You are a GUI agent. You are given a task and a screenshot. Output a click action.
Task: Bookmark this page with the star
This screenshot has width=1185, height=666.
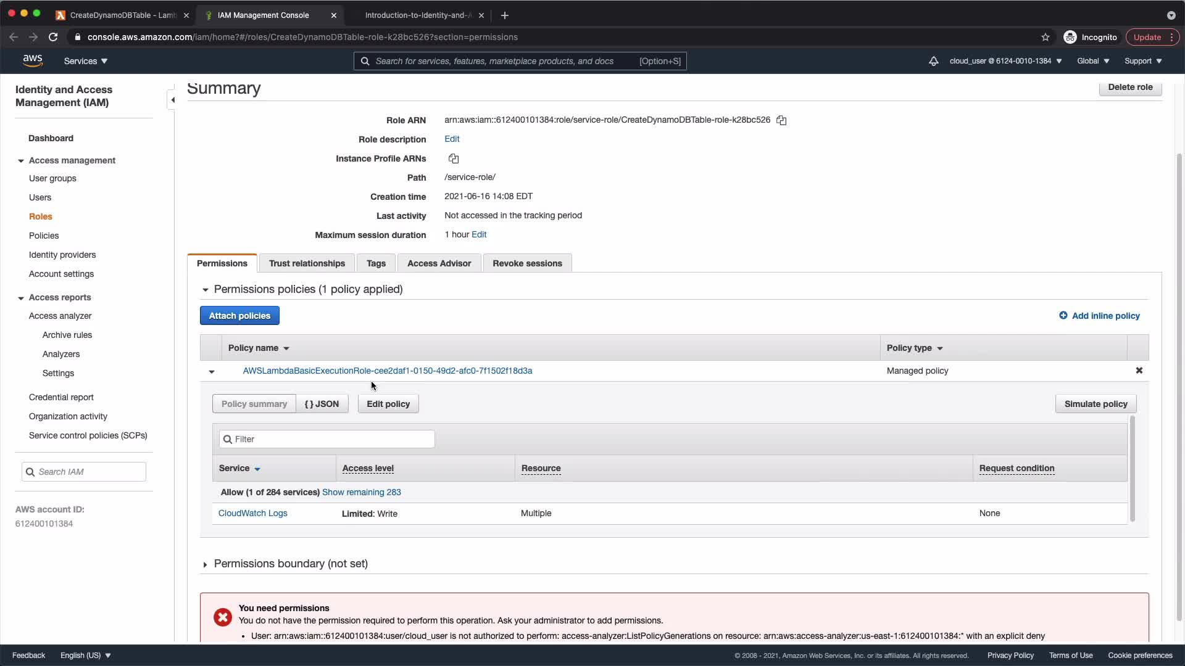1045,37
